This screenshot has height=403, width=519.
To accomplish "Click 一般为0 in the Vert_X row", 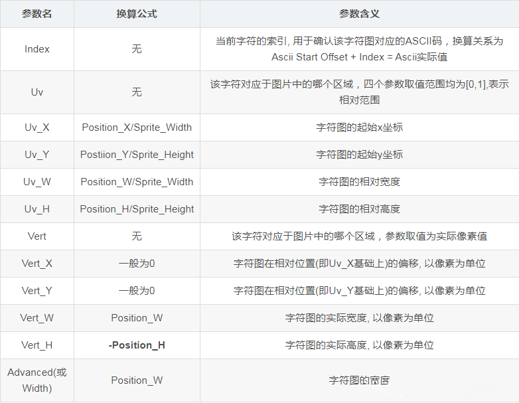I will 137,264.
